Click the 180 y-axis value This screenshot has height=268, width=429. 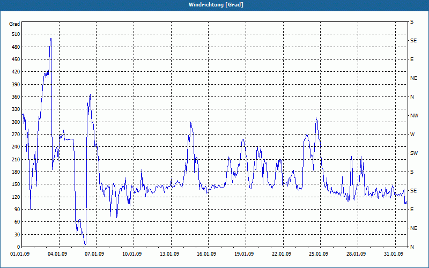pos(16,172)
